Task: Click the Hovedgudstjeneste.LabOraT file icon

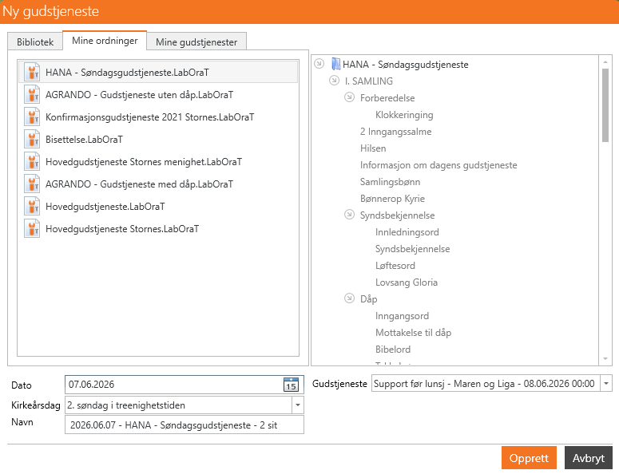Action: click(32, 206)
